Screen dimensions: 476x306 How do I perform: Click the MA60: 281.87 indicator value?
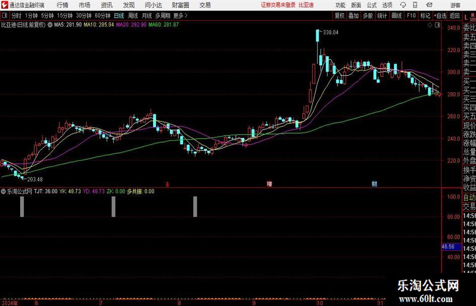(164, 25)
